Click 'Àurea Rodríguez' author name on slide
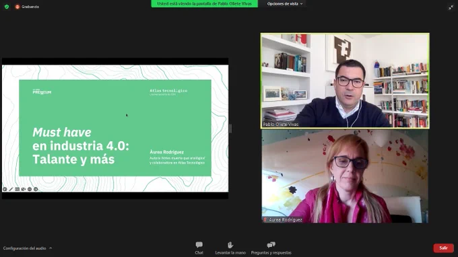The height and width of the screenshot is (257, 458). pyautogui.click(x=167, y=152)
